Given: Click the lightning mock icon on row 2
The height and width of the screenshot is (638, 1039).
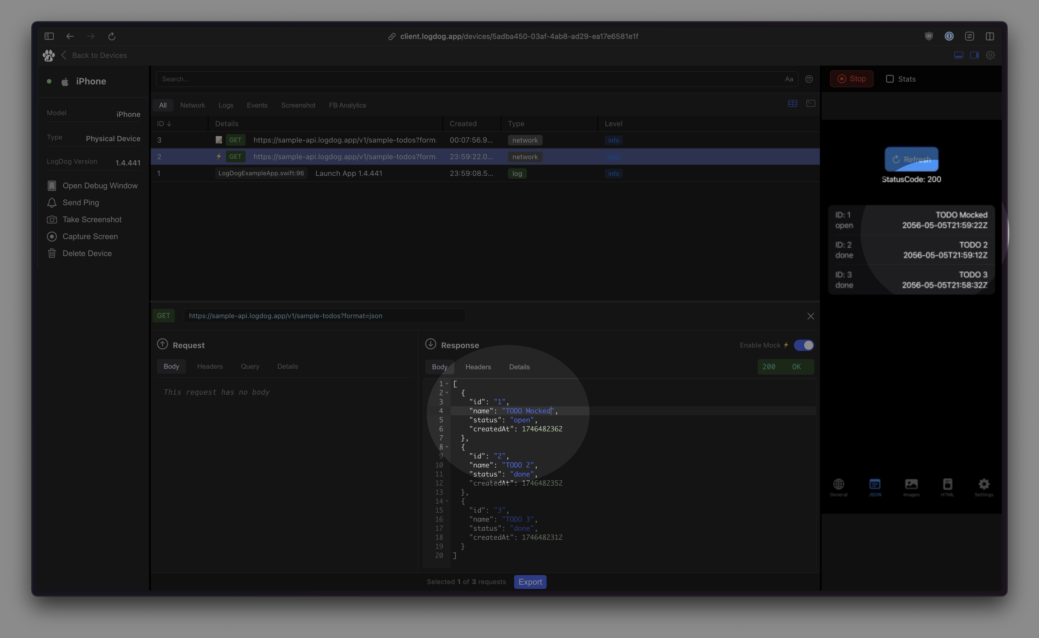Looking at the screenshot, I should point(219,157).
